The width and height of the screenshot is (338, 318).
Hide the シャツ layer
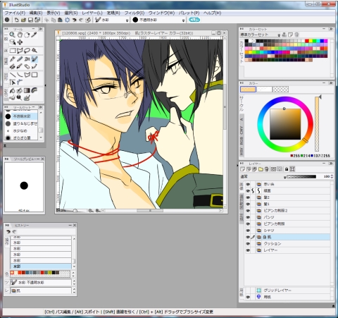point(248,231)
